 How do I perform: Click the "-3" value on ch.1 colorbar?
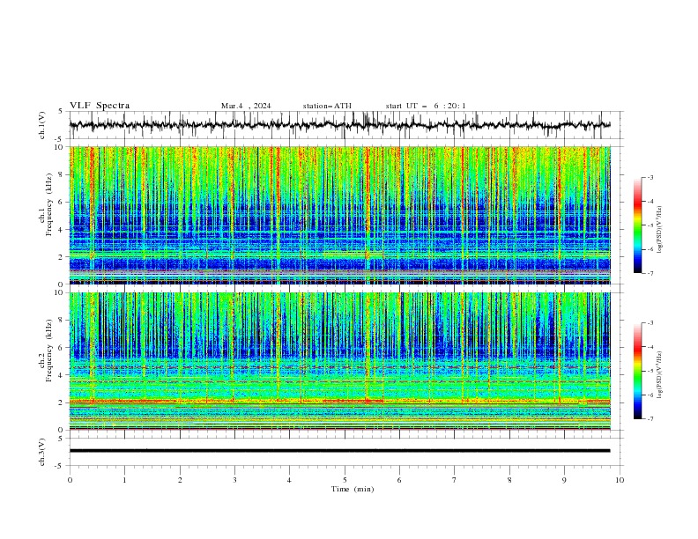point(650,177)
